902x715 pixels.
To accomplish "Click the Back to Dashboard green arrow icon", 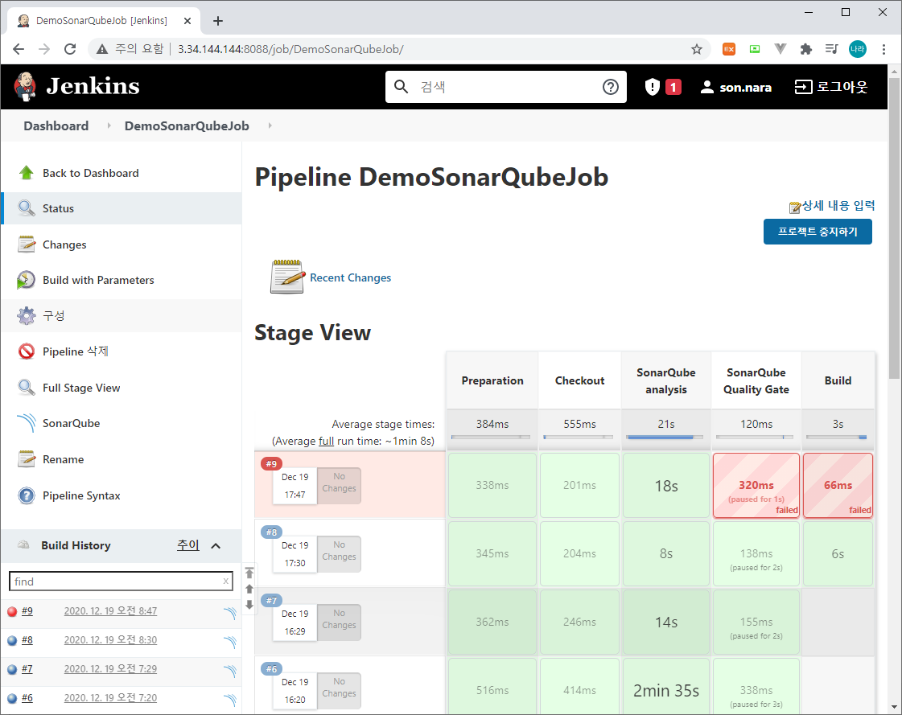I will click(26, 173).
